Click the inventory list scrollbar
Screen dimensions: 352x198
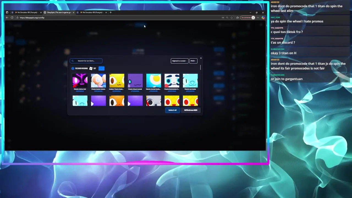200,67
